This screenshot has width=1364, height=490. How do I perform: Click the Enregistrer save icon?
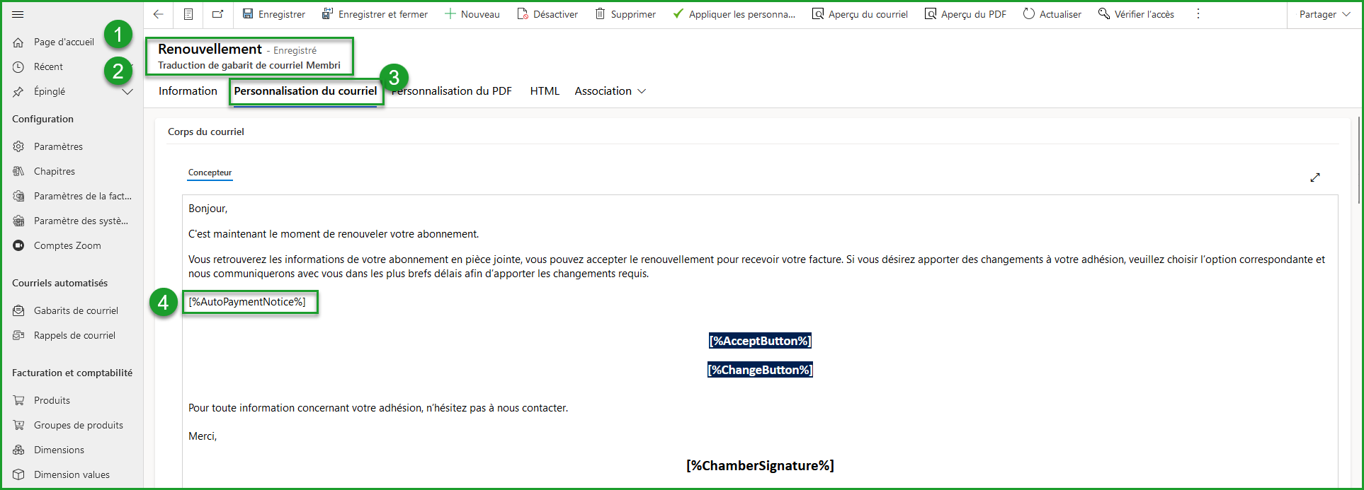(248, 14)
